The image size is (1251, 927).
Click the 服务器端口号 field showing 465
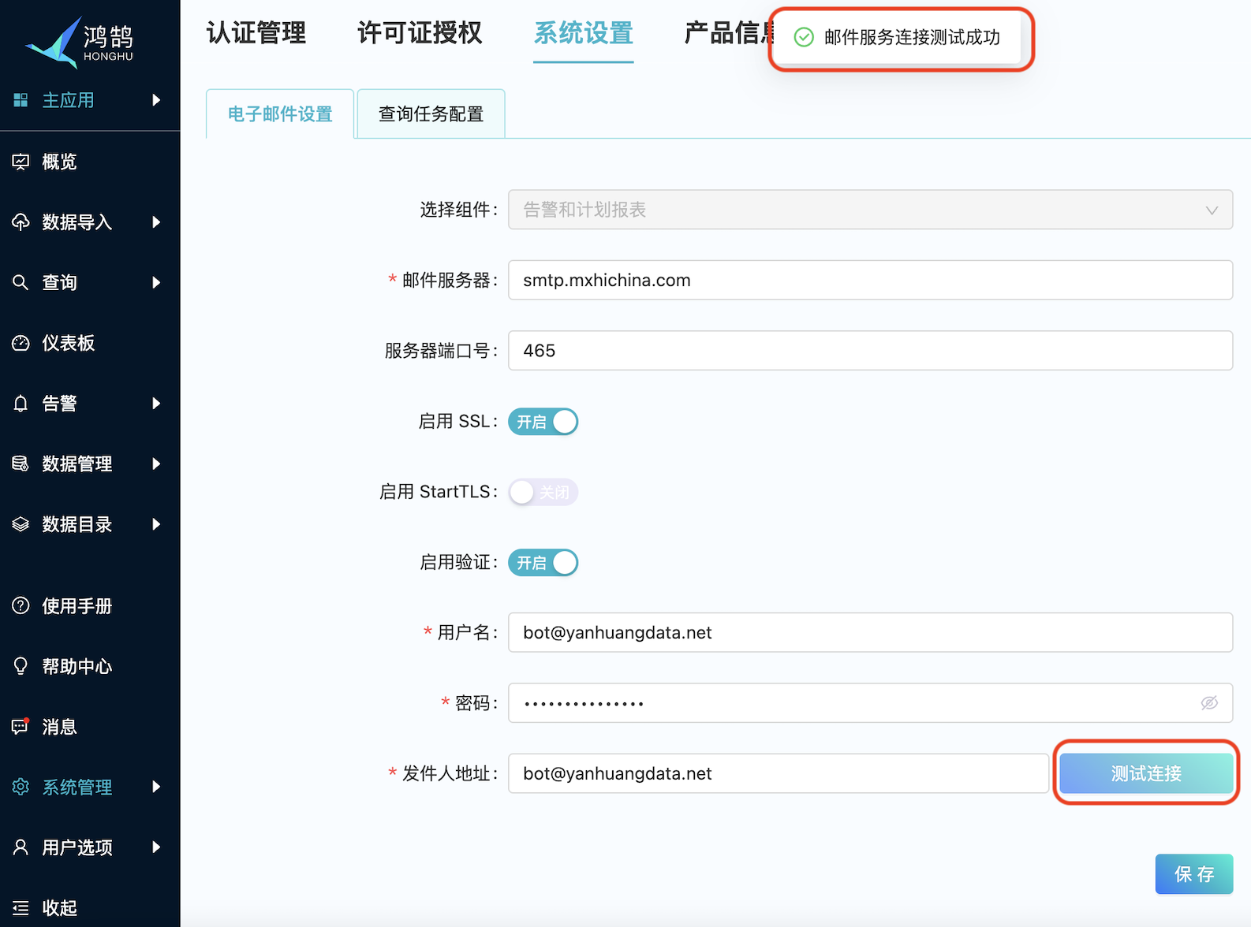pyautogui.click(x=870, y=350)
